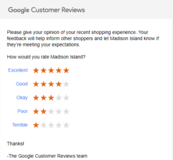The height and width of the screenshot is (160, 173).
Task: Click third star in Excellent row
Action: pos(51,70)
